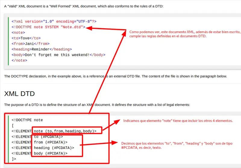This screenshot has height=168, width=241.
Task: Click the ELEMENT heading (#PCDATA) line
Action: coord(43,148)
